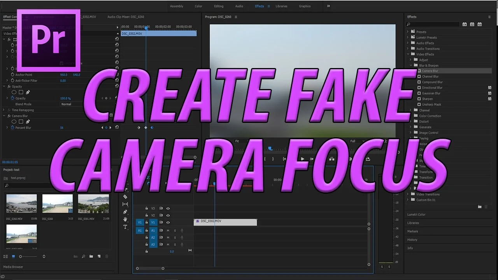This screenshot has height=280, width=498.
Task: Switch to the Assembly workspace
Action: [177, 6]
